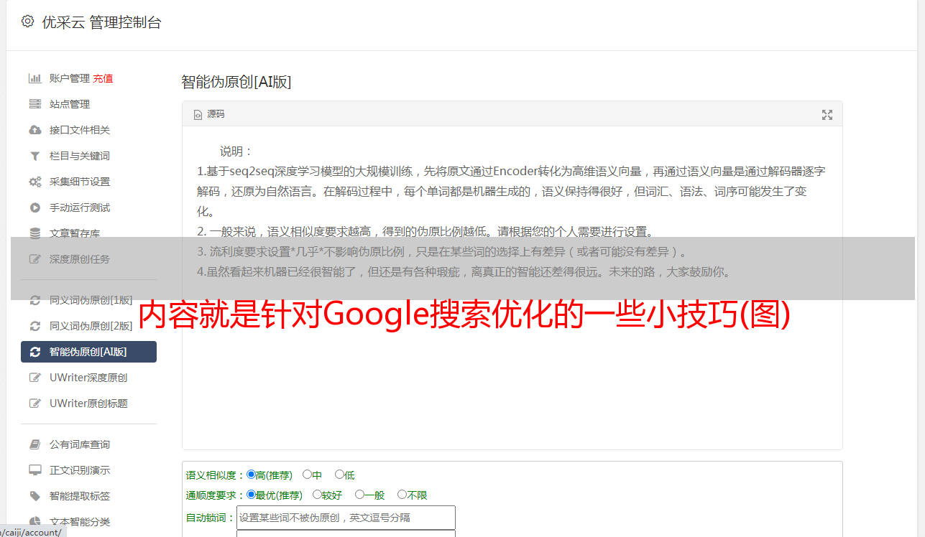Open 正文识别演示 page
The height and width of the screenshot is (537, 925).
[80, 470]
